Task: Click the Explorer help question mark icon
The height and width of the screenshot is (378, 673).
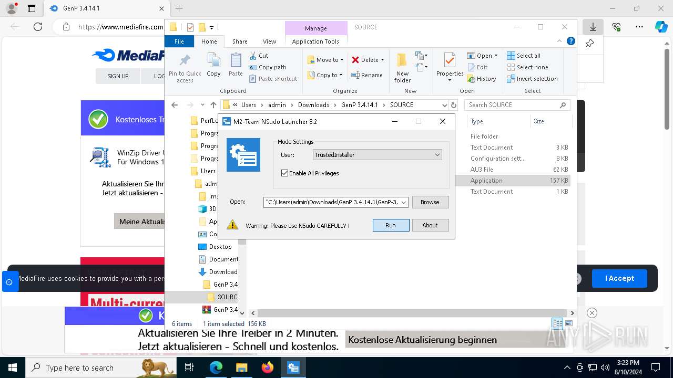Action: (571, 41)
